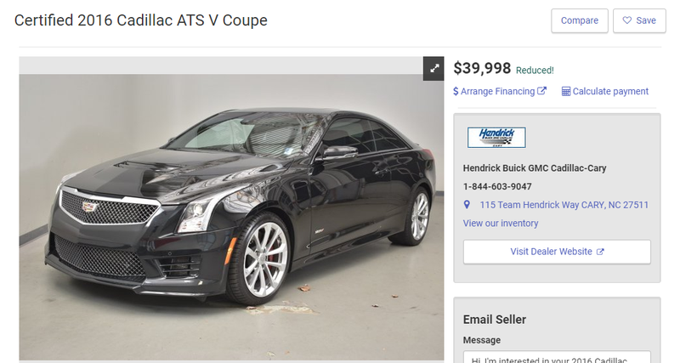Click the dollar sign financing icon
Image resolution: width=680 pixels, height=363 pixels.
pos(456,92)
